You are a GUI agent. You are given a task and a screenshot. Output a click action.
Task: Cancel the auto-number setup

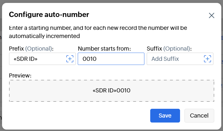[x=199, y=116]
